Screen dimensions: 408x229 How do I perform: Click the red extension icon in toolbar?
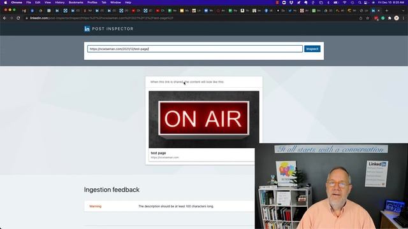pos(376,18)
